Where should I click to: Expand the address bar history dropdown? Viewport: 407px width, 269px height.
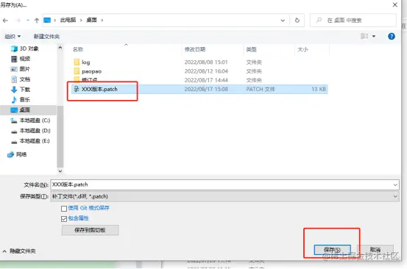click(283, 21)
